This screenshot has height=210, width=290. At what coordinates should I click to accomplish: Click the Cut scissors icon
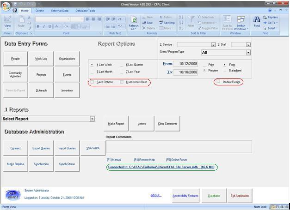tap(29, 18)
